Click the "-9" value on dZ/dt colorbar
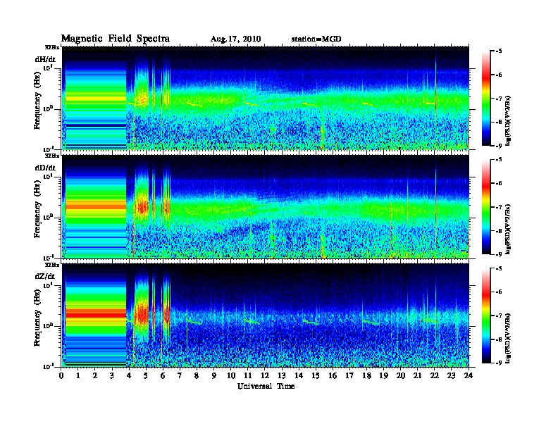 pyautogui.click(x=499, y=363)
